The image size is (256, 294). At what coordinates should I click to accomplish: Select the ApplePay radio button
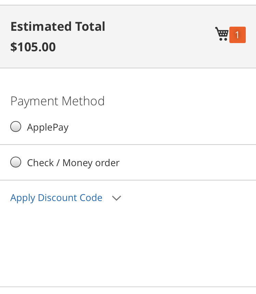coord(16,126)
